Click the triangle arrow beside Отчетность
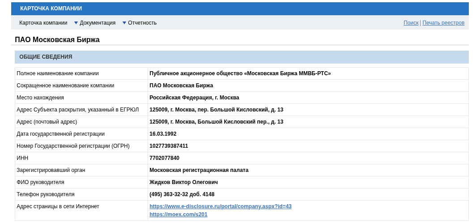Viewport: 476px width, 223px height. click(124, 23)
